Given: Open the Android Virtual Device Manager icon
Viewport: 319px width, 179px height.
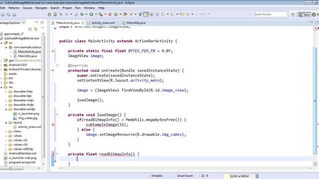Looking at the screenshot, I should (x=55, y=14).
